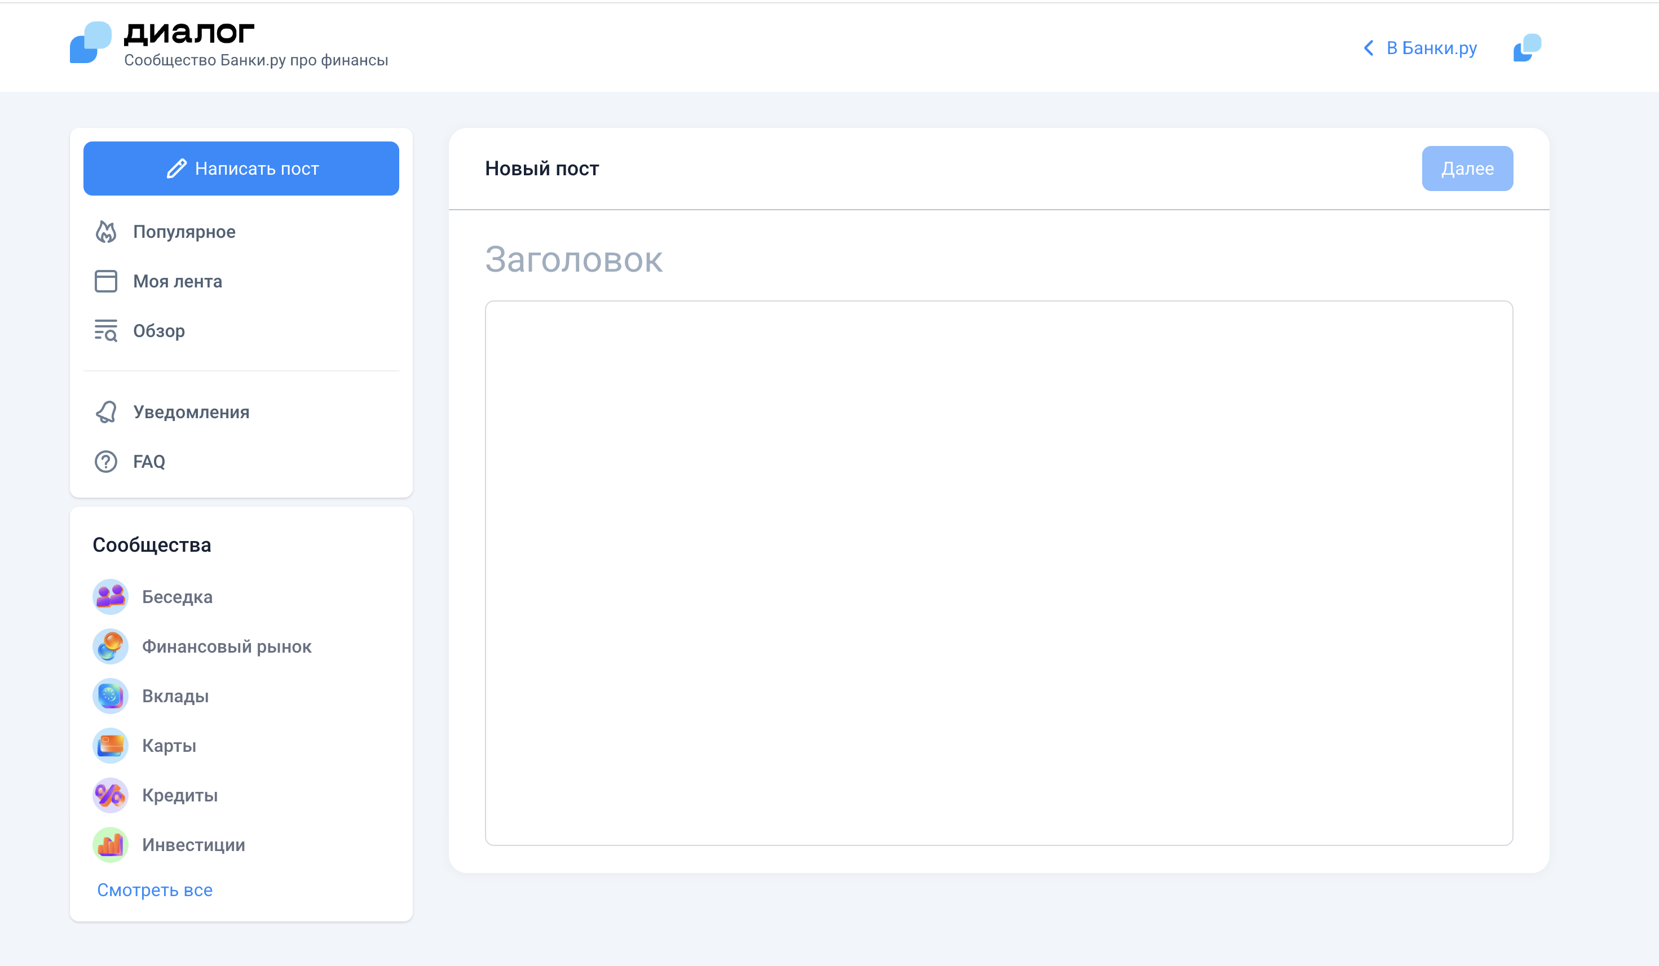Click the FAQ question mark icon
The width and height of the screenshot is (1659, 966).
(x=106, y=461)
